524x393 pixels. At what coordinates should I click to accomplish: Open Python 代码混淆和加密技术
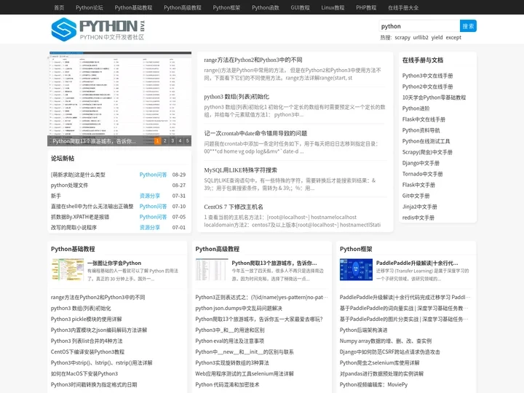click(227, 385)
